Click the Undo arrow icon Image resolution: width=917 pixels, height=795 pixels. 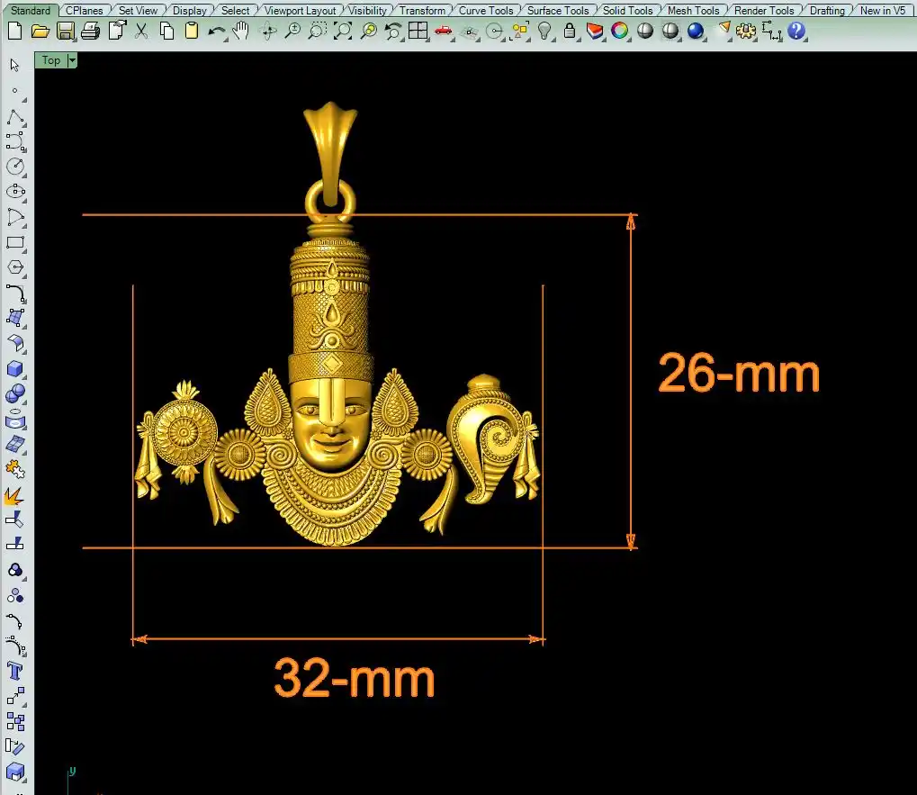point(216,31)
